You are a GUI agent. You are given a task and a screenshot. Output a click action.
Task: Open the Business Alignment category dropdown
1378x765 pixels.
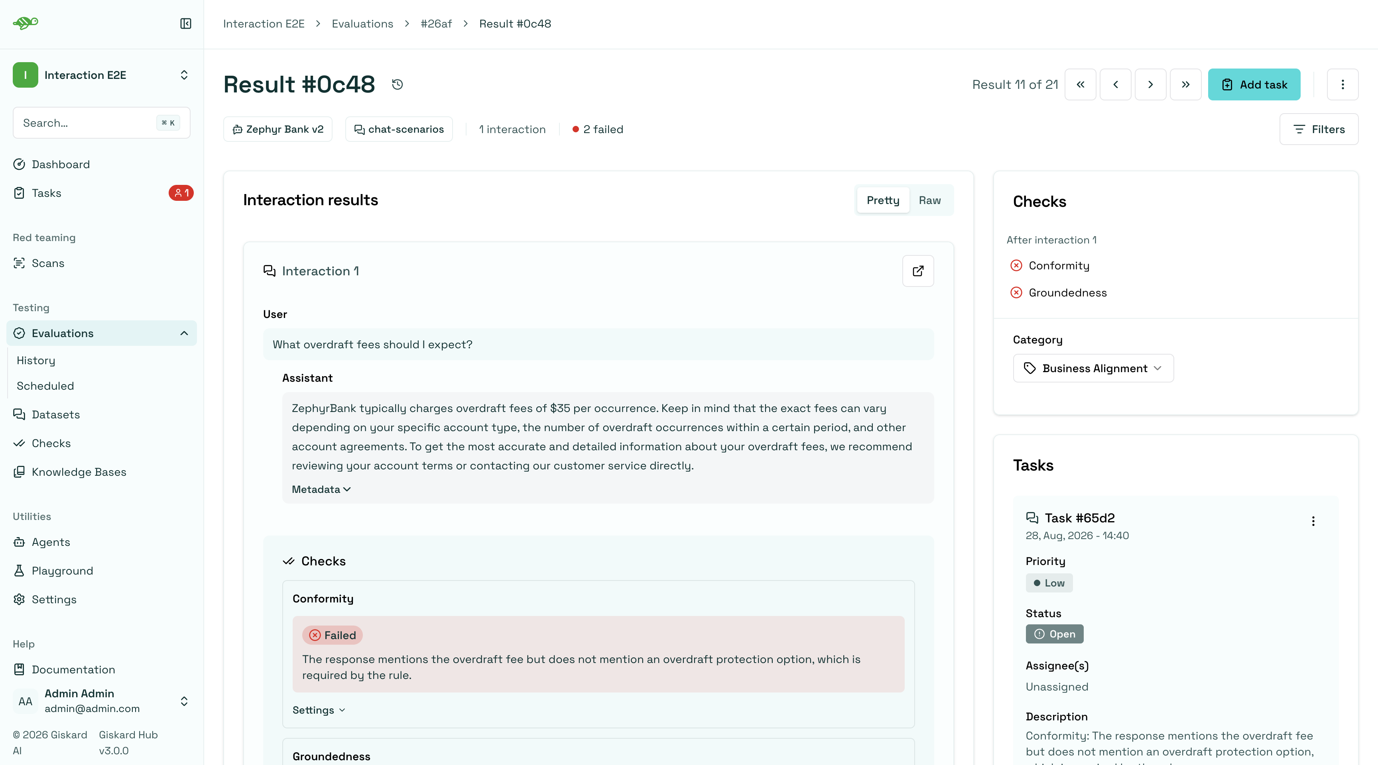(x=1093, y=368)
